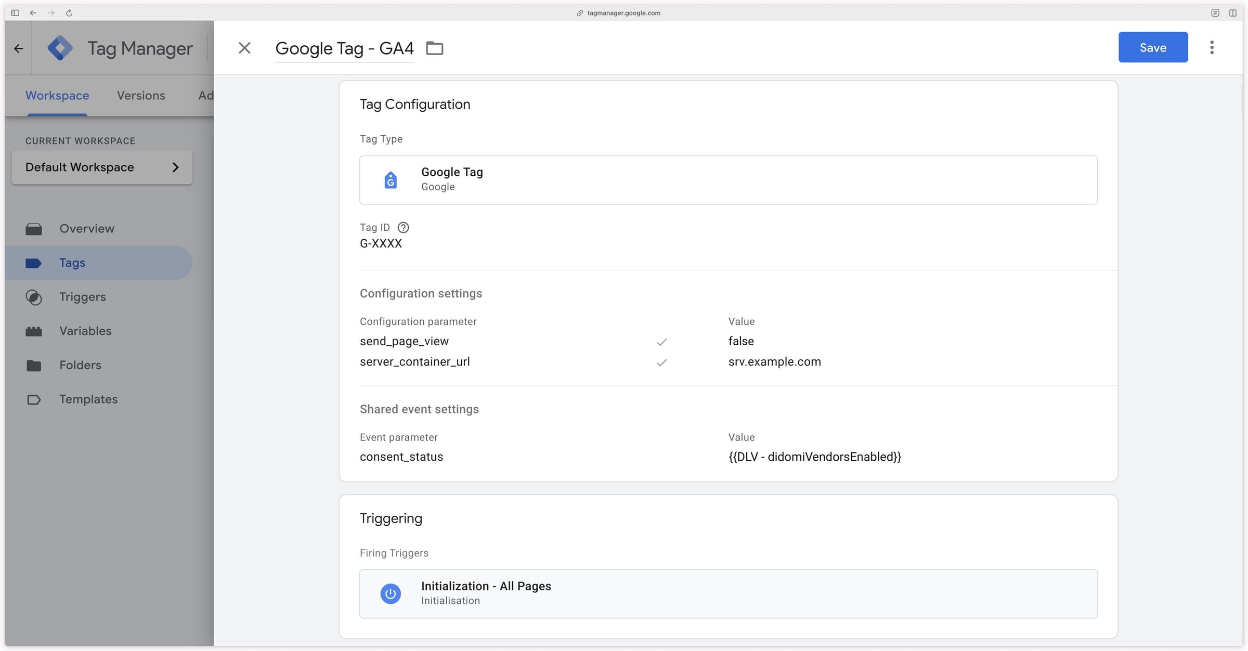1248x651 pixels.
Task: Click the srv.example.com value
Action: click(x=774, y=362)
